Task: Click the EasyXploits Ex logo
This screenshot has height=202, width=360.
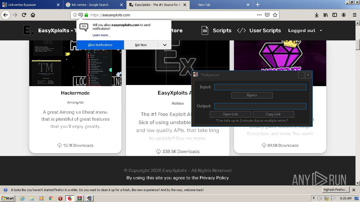Action: [29, 31]
